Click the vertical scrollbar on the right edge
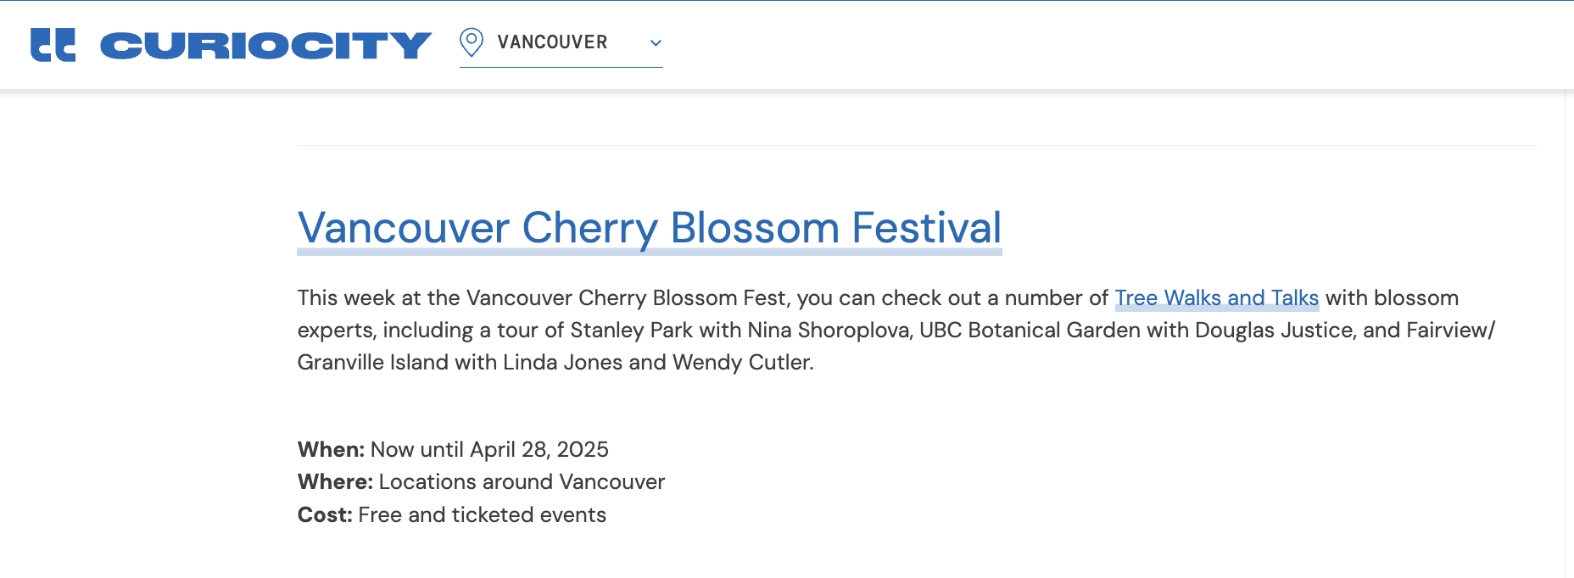The height and width of the screenshot is (578, 1574). (1569, 331)
